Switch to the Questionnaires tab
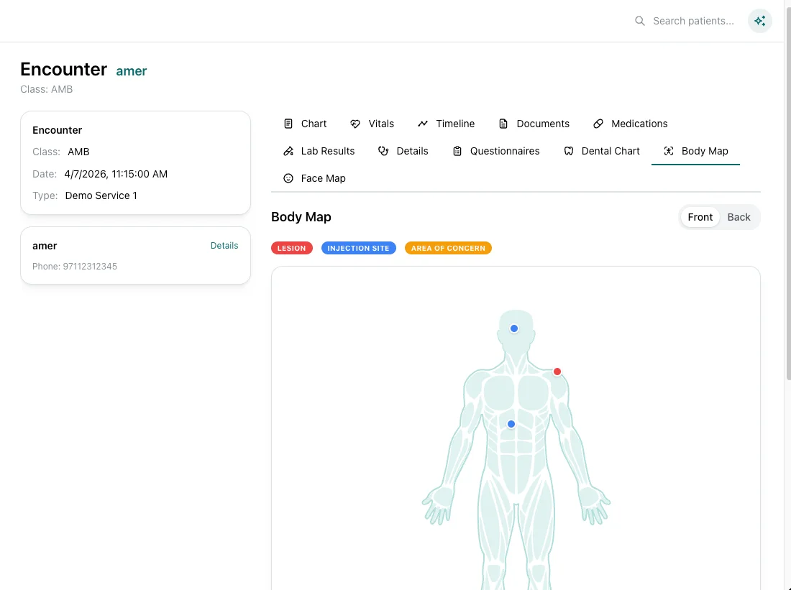Image resolution: width=791 pixels, height=590 pixels. click(x=496, y=151)
